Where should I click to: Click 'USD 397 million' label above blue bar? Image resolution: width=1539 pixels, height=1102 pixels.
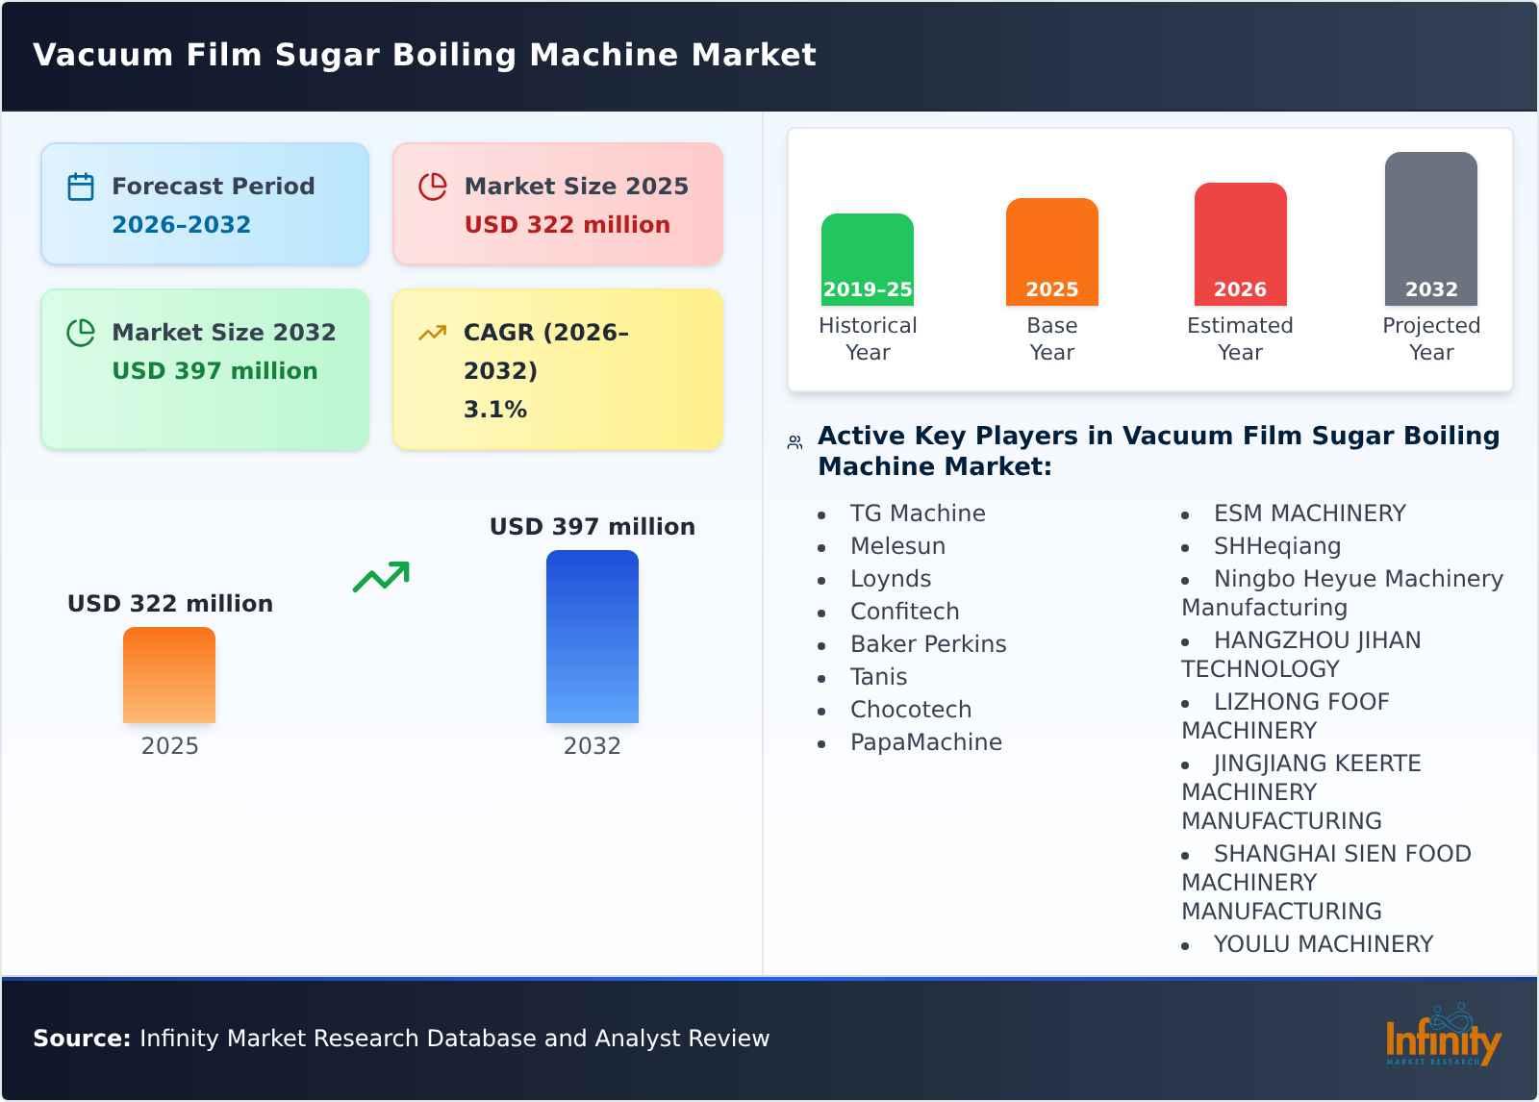pos(593,527)
